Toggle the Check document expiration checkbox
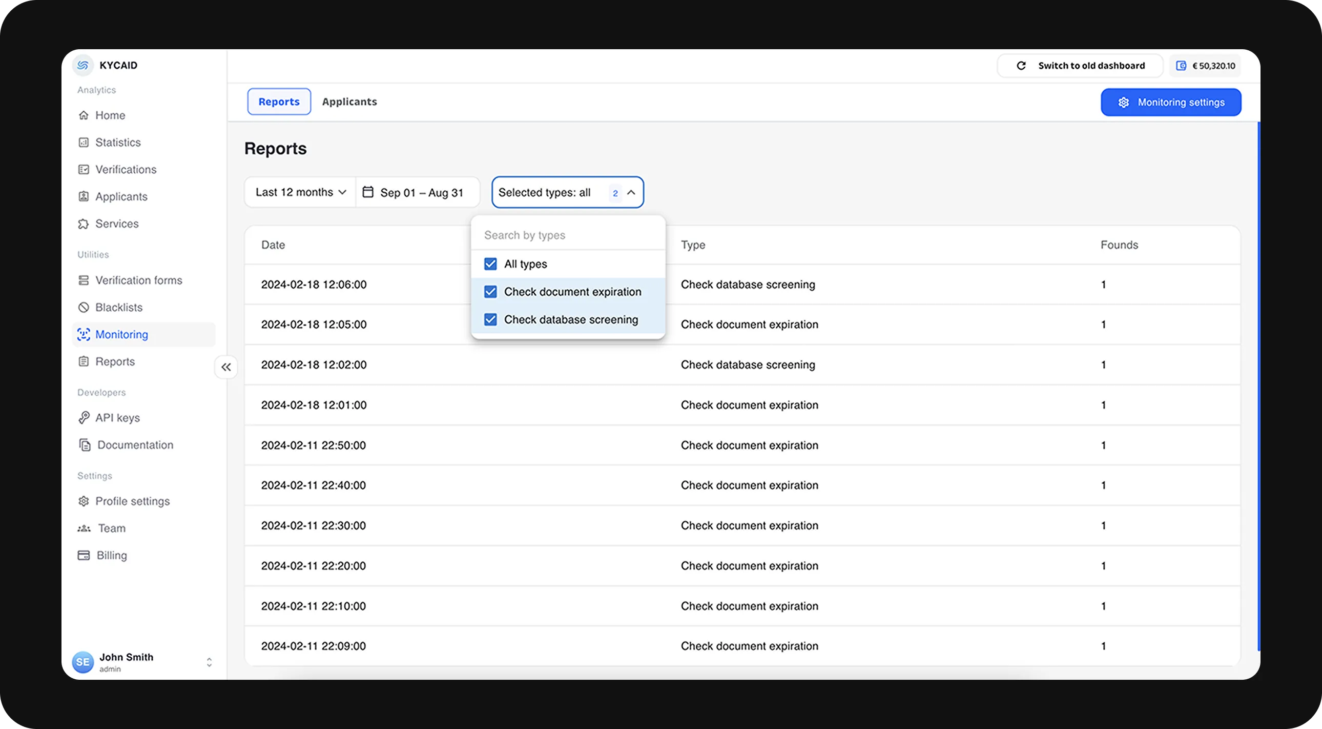Viewport: 1322px width, 729px height. (490, 292)
